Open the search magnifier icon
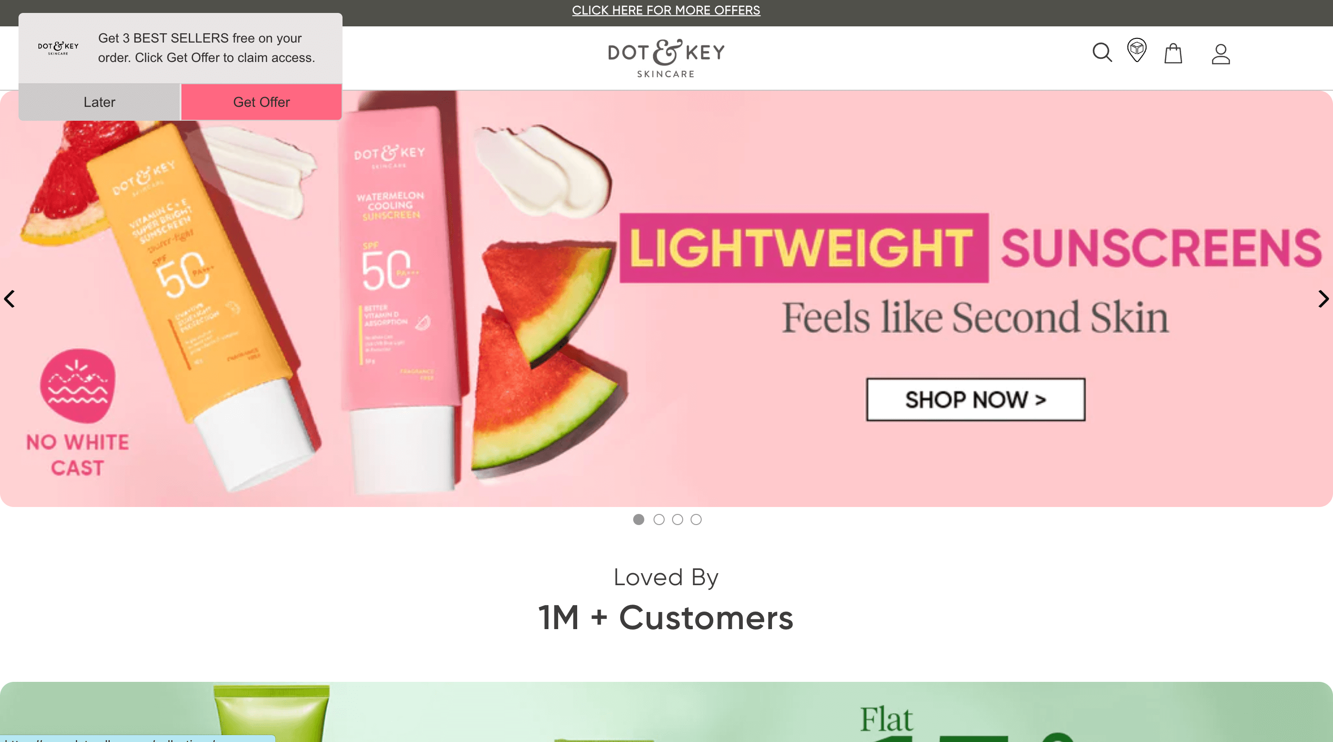The width and height of the screenshot is (1333, 742). (x=1102, y=52)
